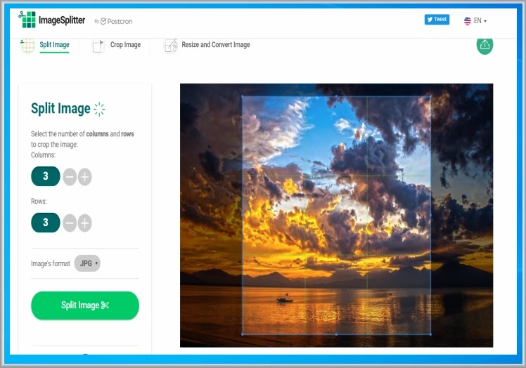Click the bottom-left crop selection handle
The height and width of the screenshot is (368, 526).
click(x=243, y=334)
